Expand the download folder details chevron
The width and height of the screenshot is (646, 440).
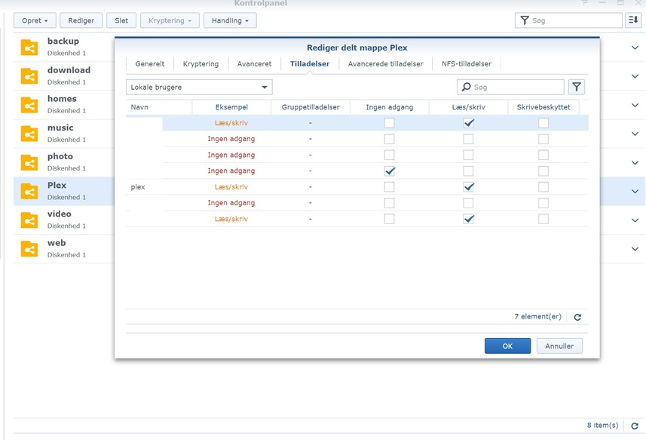point(635,76)
